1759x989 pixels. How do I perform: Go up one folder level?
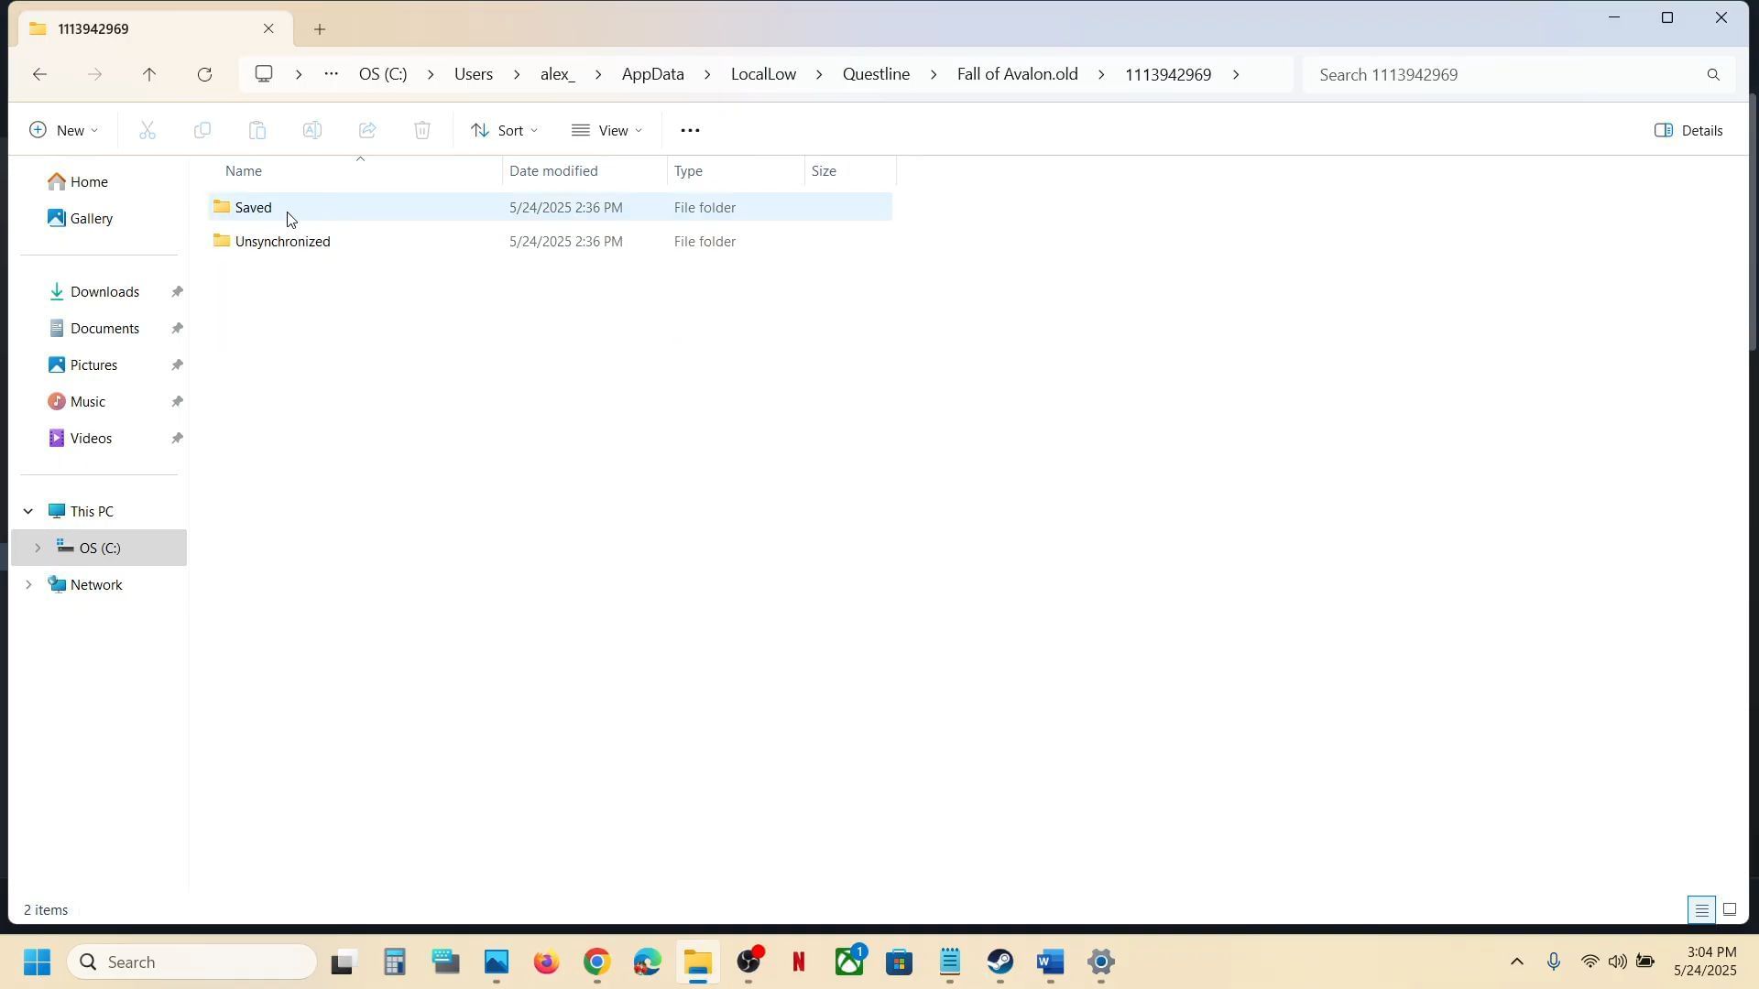click(x=149, y=74)
